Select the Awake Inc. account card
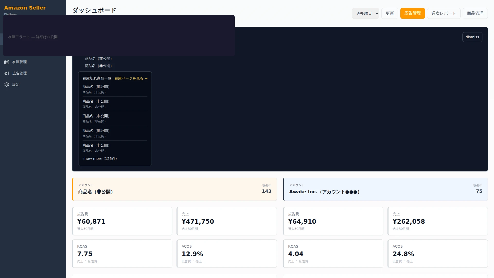This screenshot has height=278, width=494. [x=385, y=189]
